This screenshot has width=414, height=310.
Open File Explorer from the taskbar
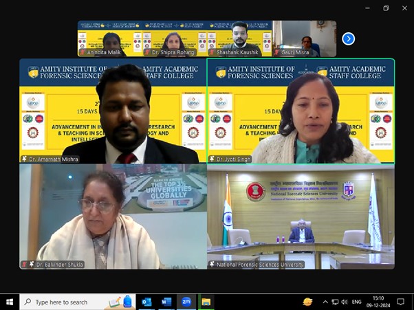(205, 302)
